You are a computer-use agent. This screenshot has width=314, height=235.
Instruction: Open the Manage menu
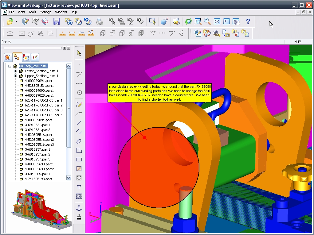[45, 12]
